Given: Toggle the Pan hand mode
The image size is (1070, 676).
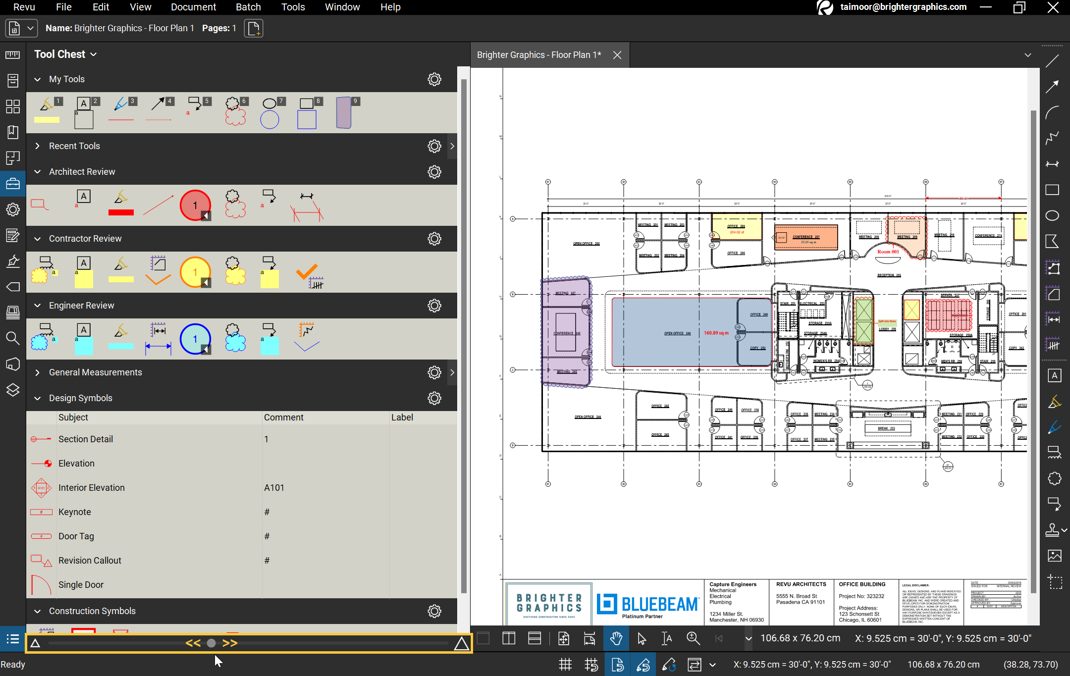Looking at the screenshot, I should 616,639.
